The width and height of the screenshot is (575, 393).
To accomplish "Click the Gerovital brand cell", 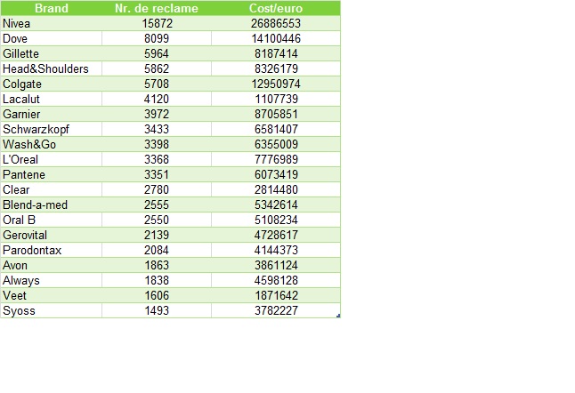I will 25,235.
